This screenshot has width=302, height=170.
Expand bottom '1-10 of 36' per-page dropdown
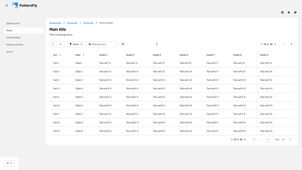(x=239, y=139)
